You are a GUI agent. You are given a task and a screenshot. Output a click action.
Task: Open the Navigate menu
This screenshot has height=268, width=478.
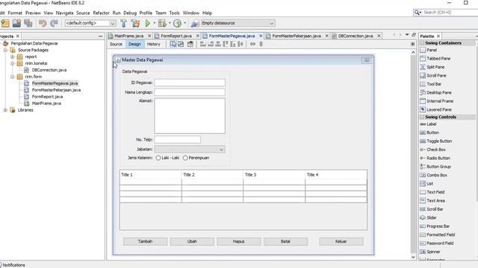point(65,13)
